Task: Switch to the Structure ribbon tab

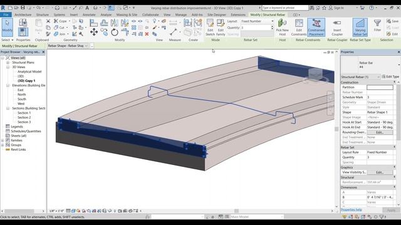Action: click(43, 15)
